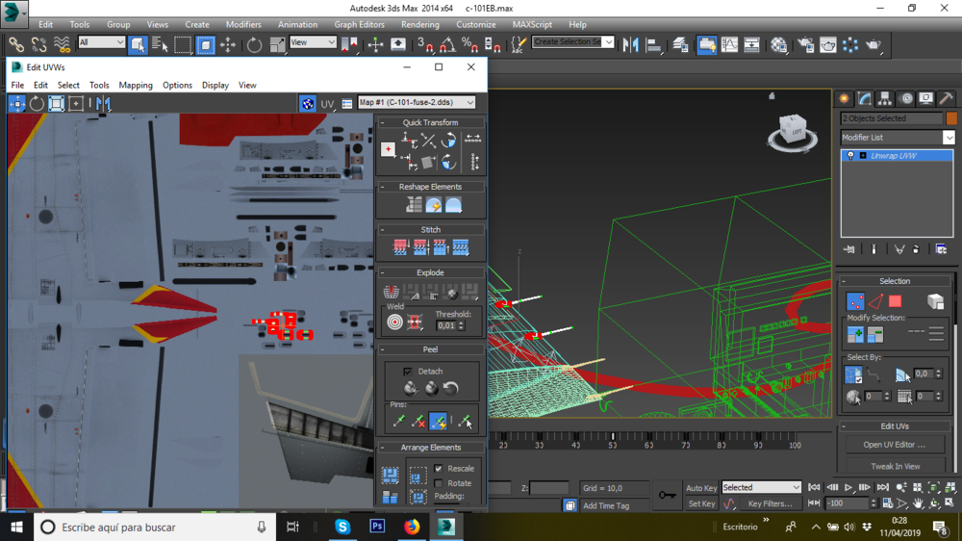The height and width of the screenshot is (541, 962).
Task: Click the Mirror tool in main toolbar
Action: pos(631,44)
